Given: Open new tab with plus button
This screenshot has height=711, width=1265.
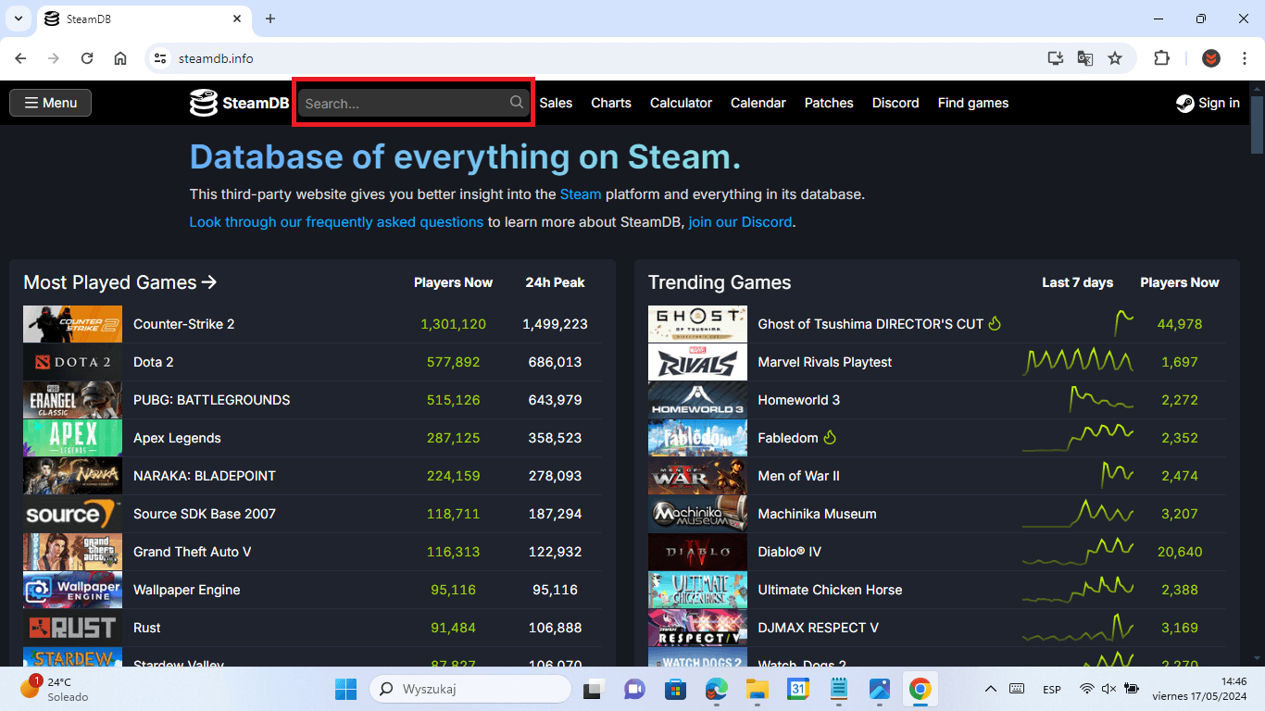Looking at the screenshot, I should [x=270, y=19].
